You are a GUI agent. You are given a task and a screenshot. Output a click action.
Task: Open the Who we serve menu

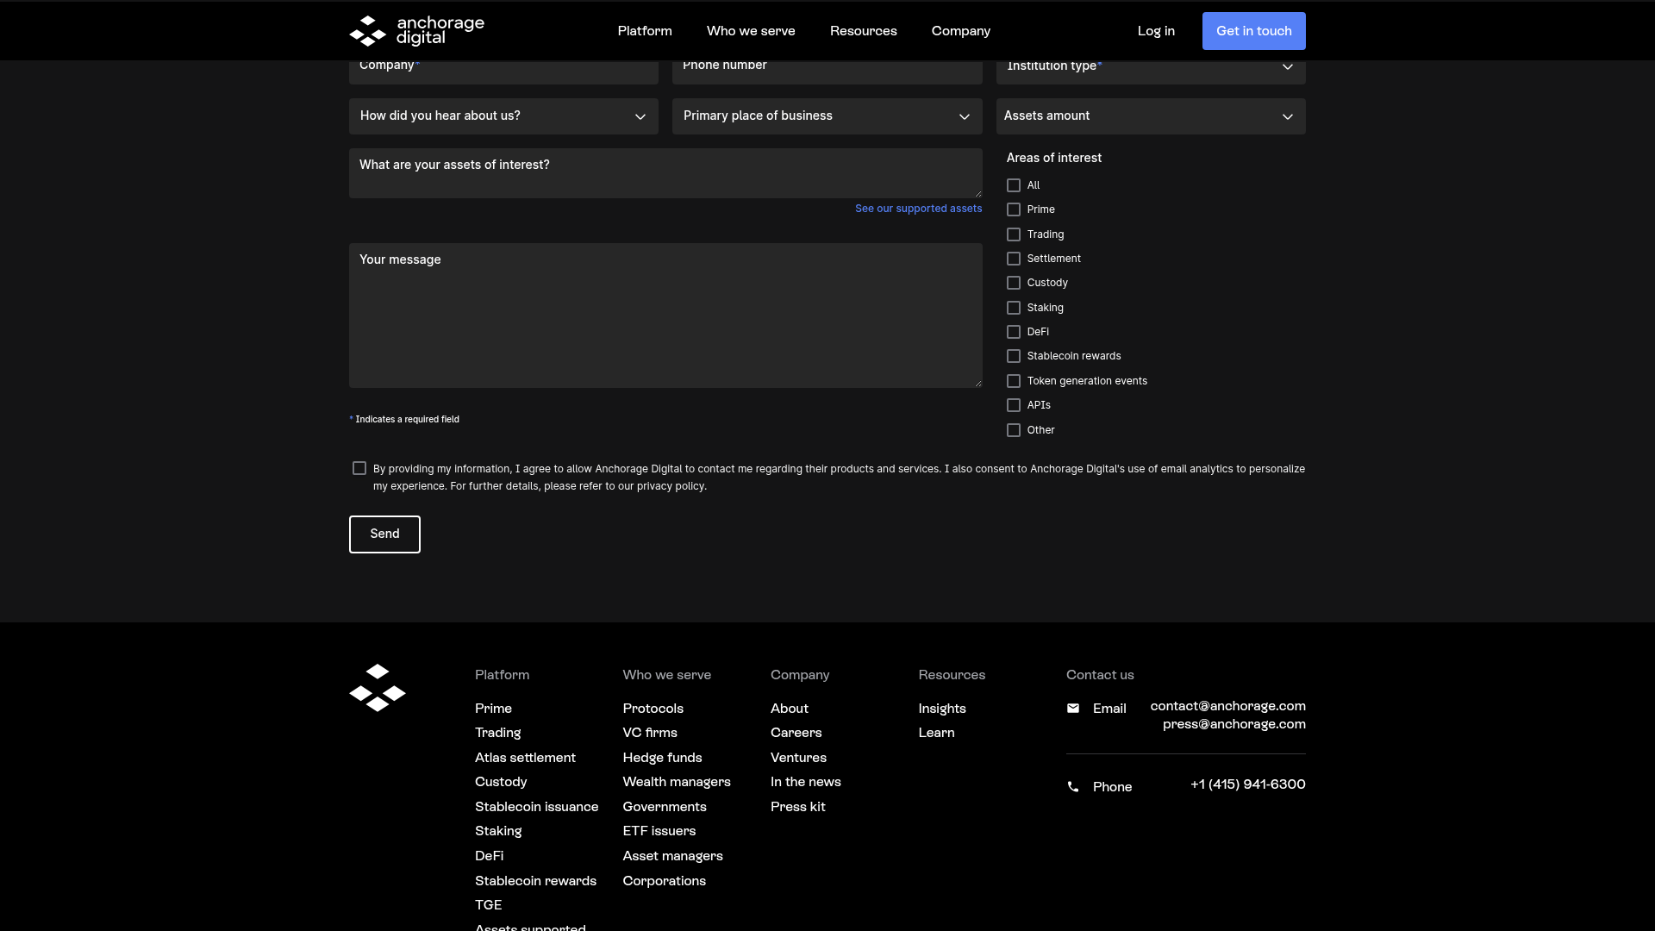[x=751, y=31]
